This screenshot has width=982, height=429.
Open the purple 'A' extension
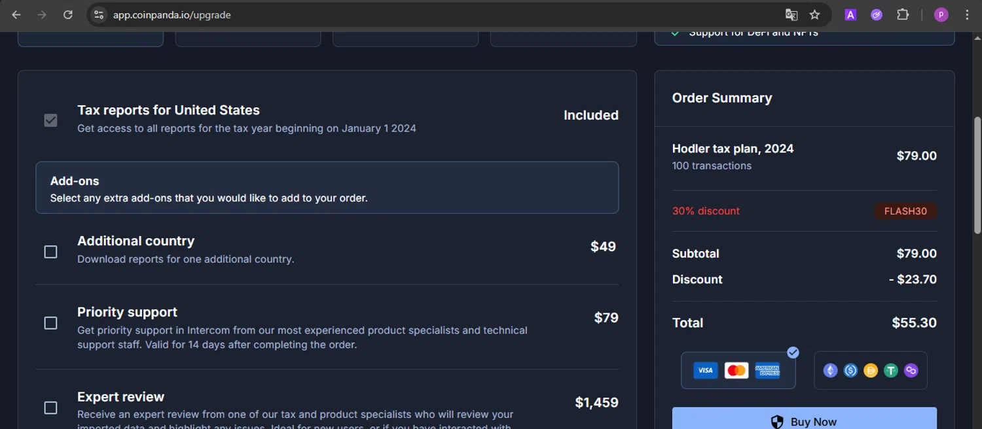[x=850, y=14]
